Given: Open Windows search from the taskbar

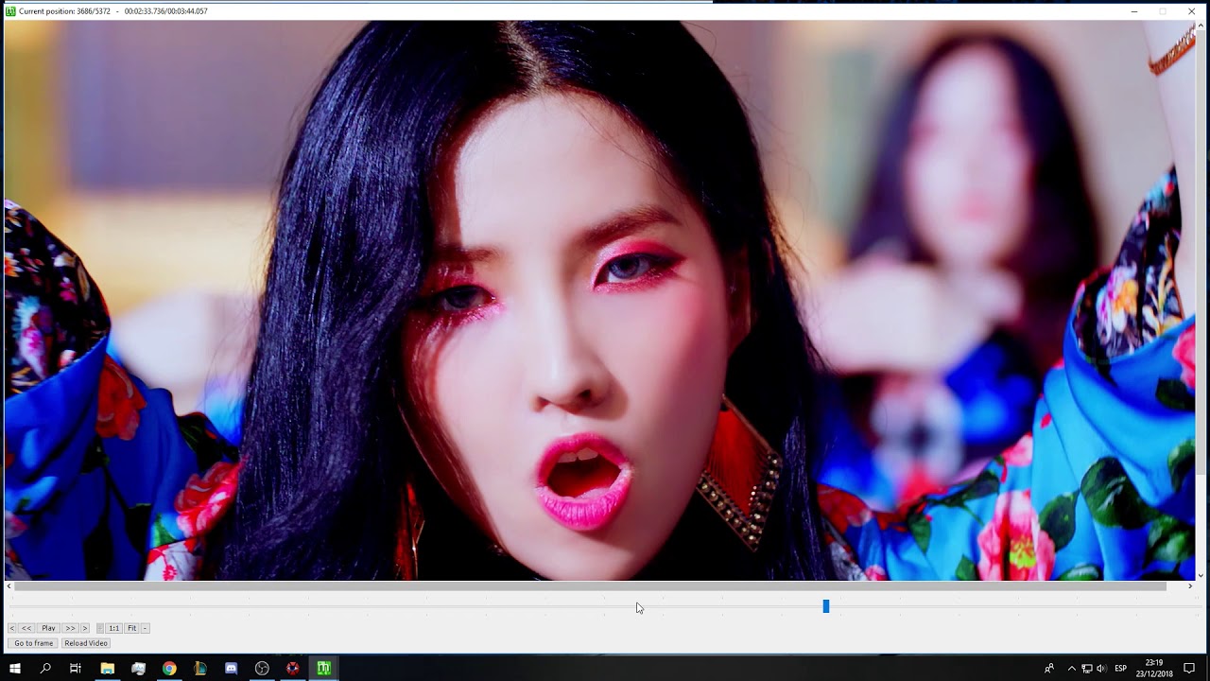Looking at the screenshot, I should pyautogui.click(x=45, y=668).
